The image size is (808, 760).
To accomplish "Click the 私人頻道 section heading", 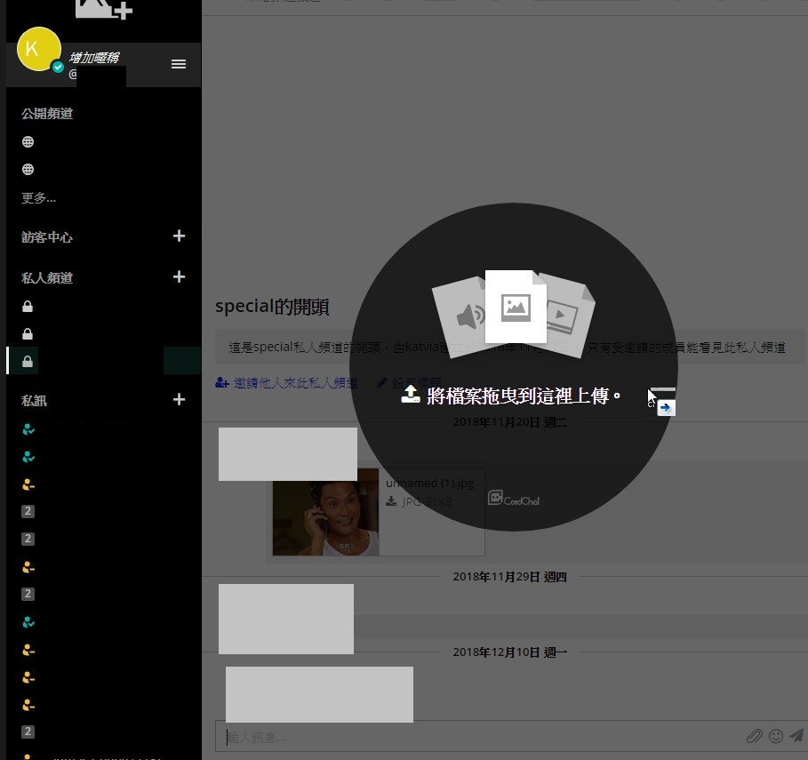I will [x=47, y=277].
